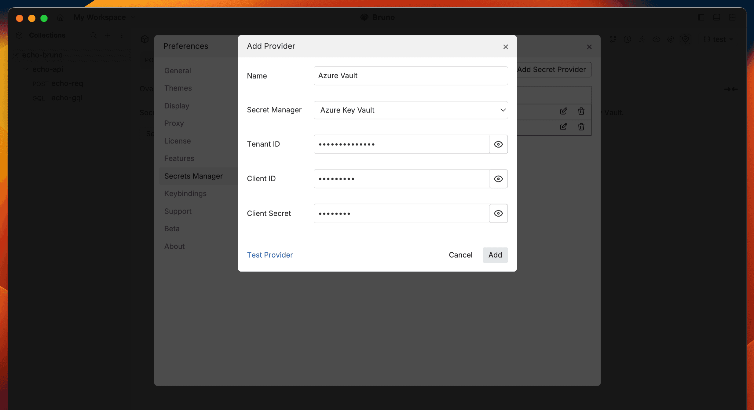
Task: Click the Test Provider link
Action: coord(270,255)
